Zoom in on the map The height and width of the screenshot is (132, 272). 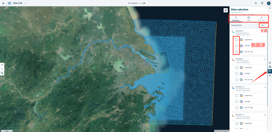click(2, 64)
